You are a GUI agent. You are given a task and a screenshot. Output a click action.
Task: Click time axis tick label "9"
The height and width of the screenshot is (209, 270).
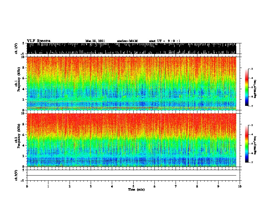pos(218,186)
